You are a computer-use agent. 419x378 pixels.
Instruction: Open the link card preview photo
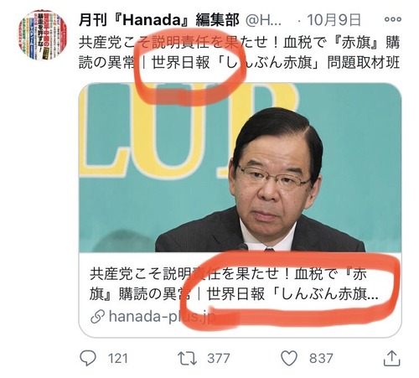tap(241, 168)
